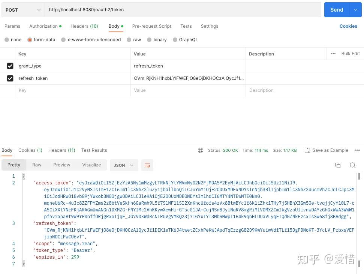Toggle line wrapping in the response viewer
This screenshot has height=274, width=364.
147,165
